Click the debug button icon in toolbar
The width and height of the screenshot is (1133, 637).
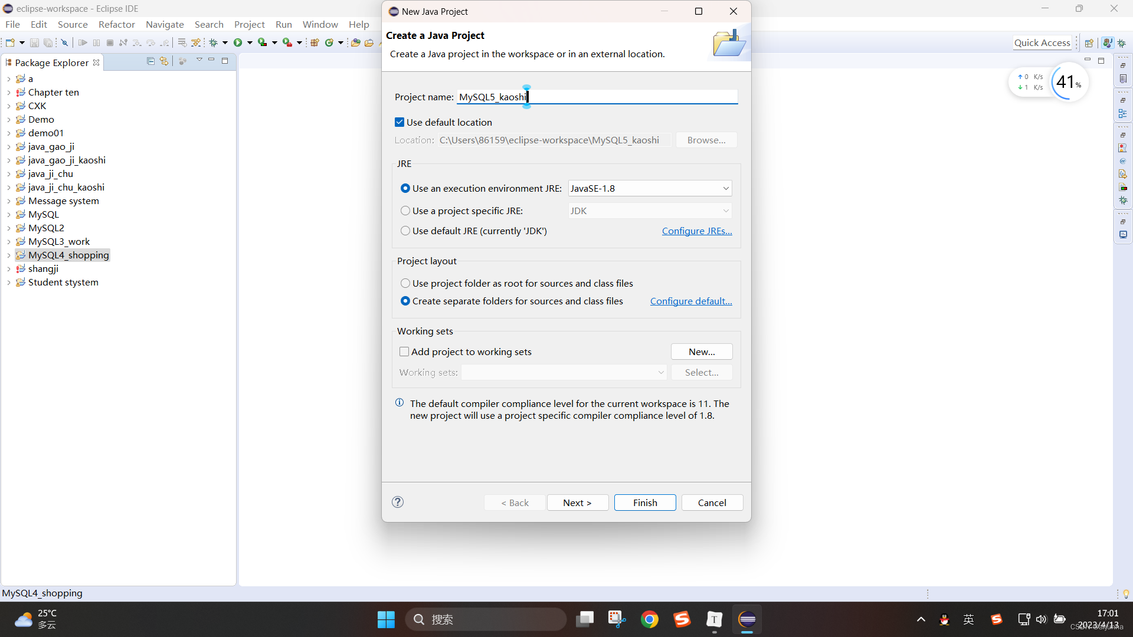click(x=213, y=43)
